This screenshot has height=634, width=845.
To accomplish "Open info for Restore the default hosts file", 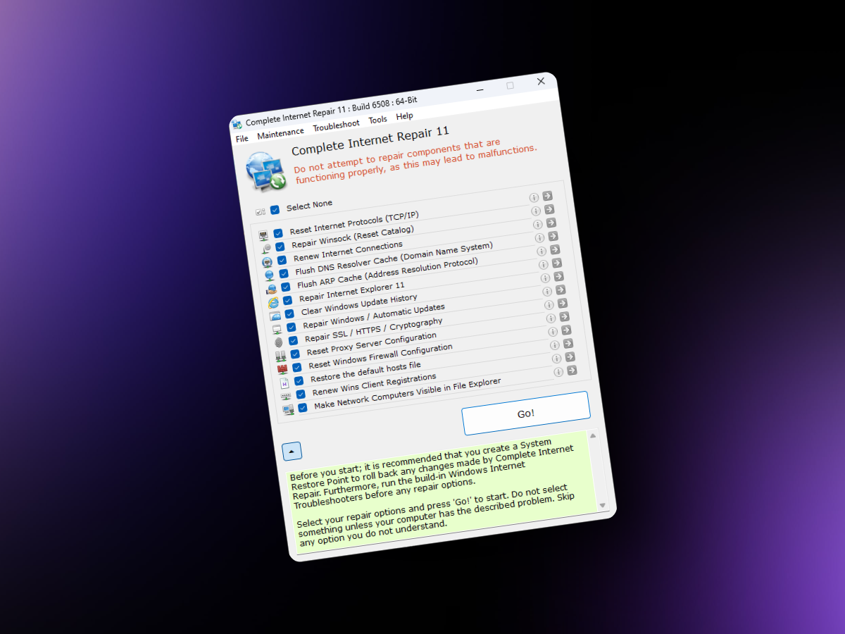I will point(555,345).
